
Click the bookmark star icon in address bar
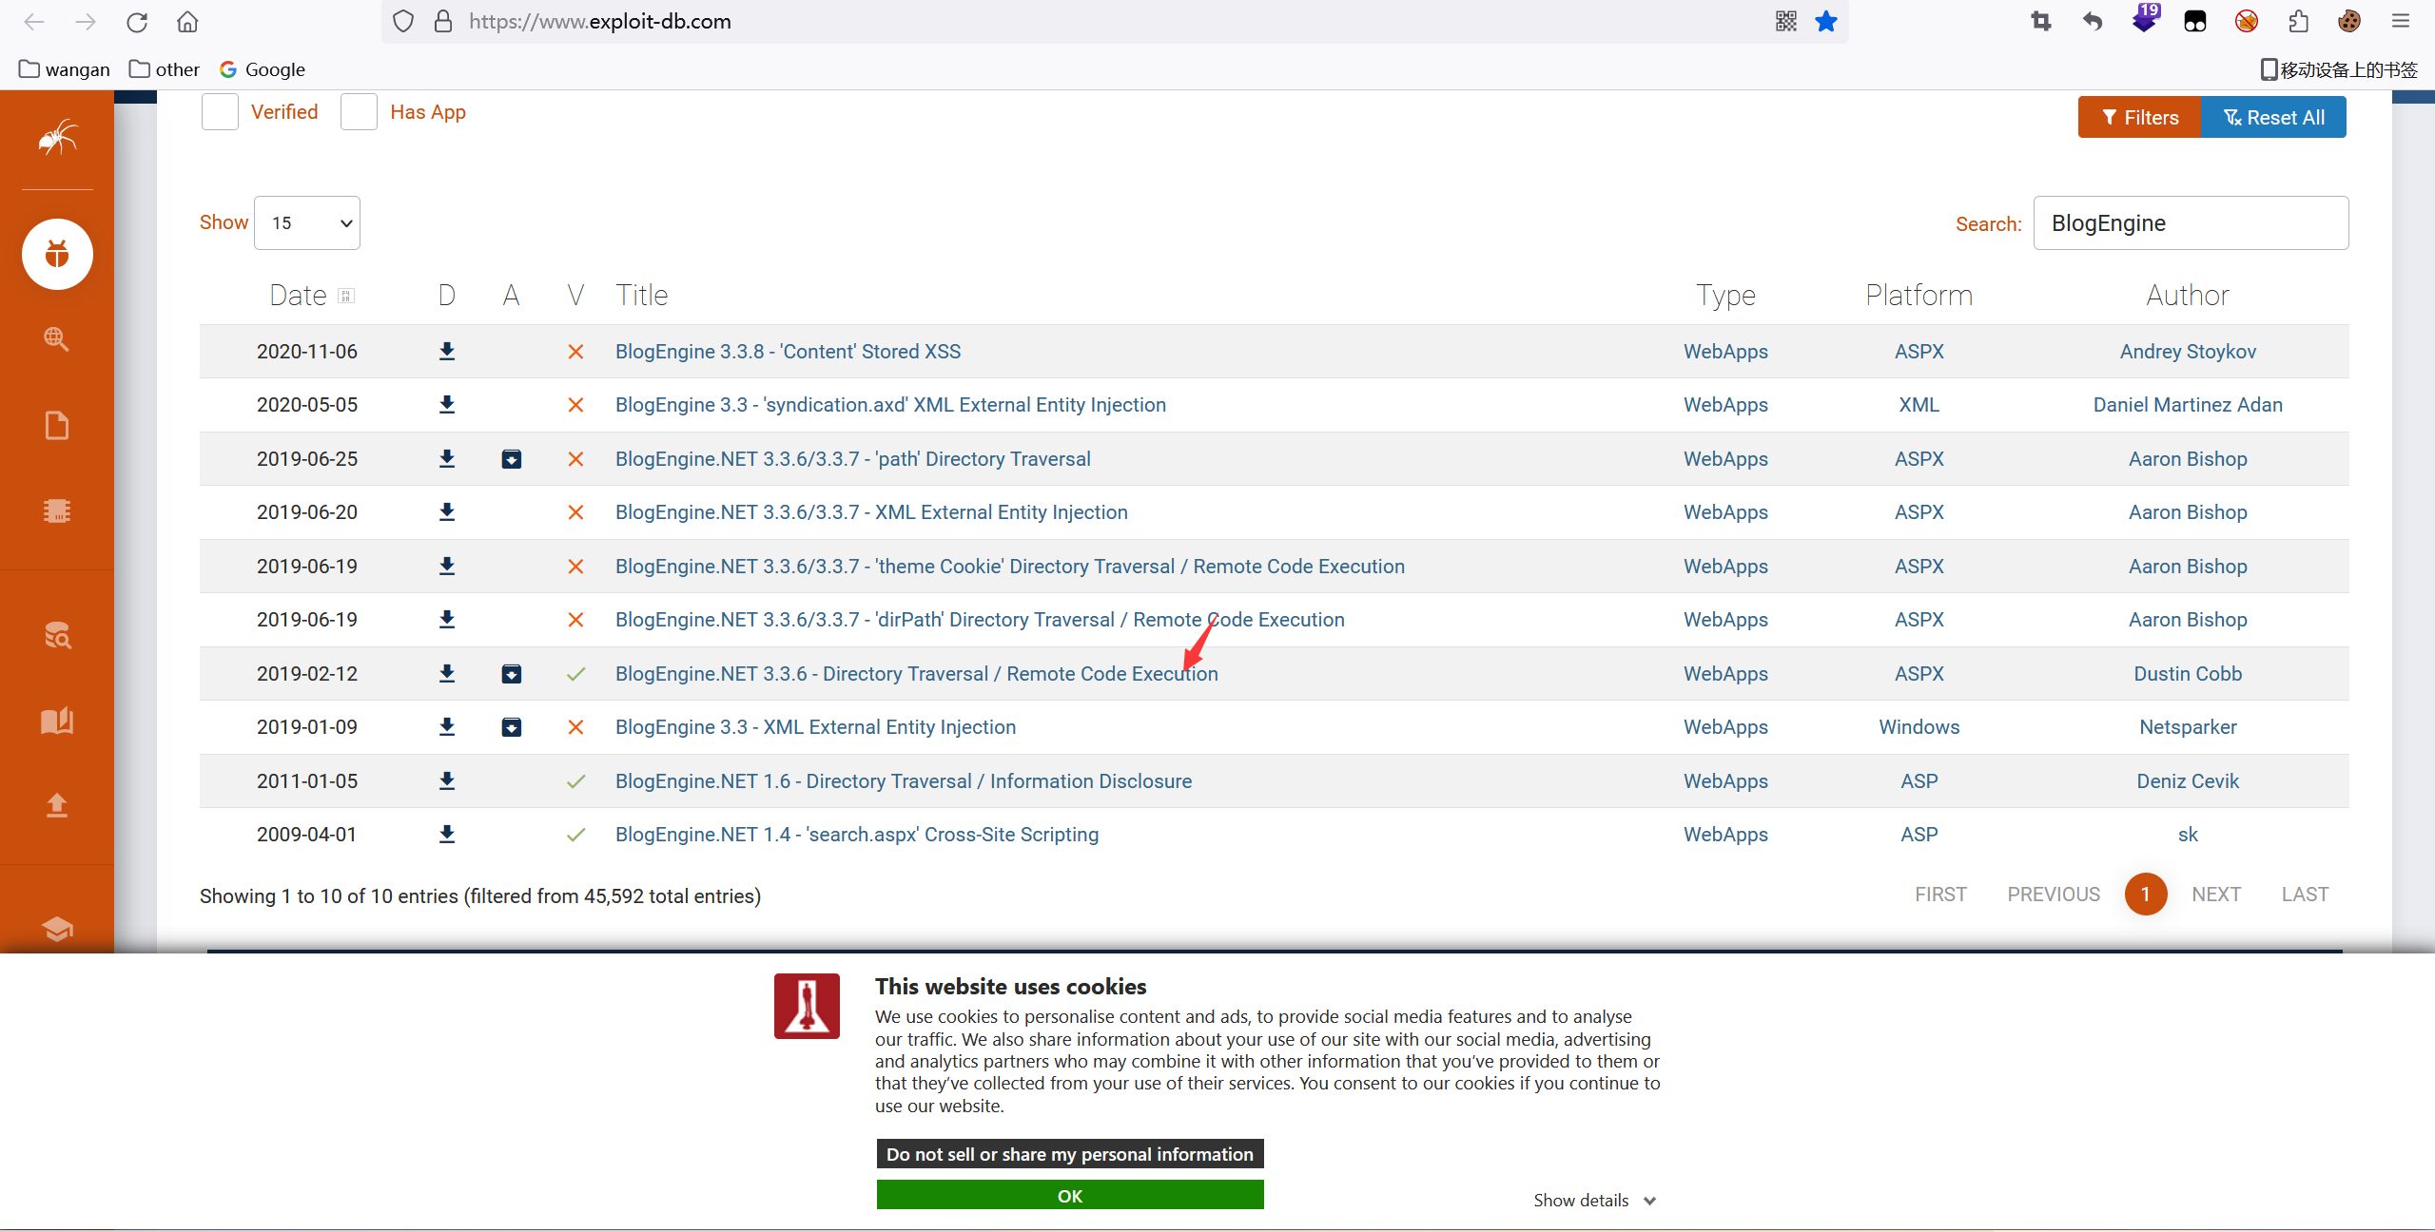coord(1826,21)
